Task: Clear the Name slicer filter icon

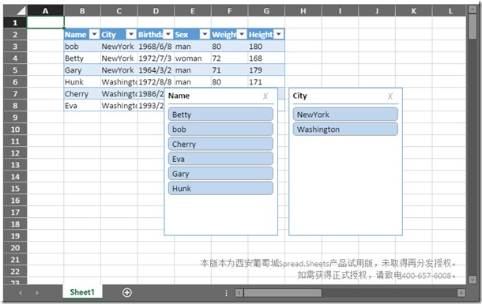Action: point(265,96)
